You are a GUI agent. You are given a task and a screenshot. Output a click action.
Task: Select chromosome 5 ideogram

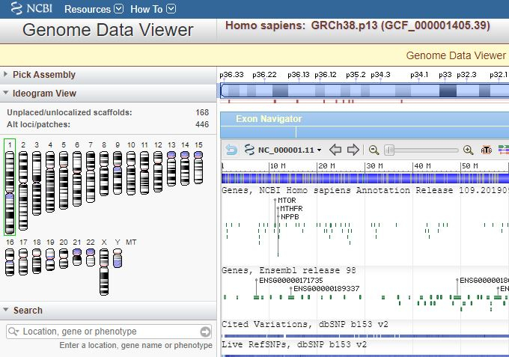click(x=64, y=180)
